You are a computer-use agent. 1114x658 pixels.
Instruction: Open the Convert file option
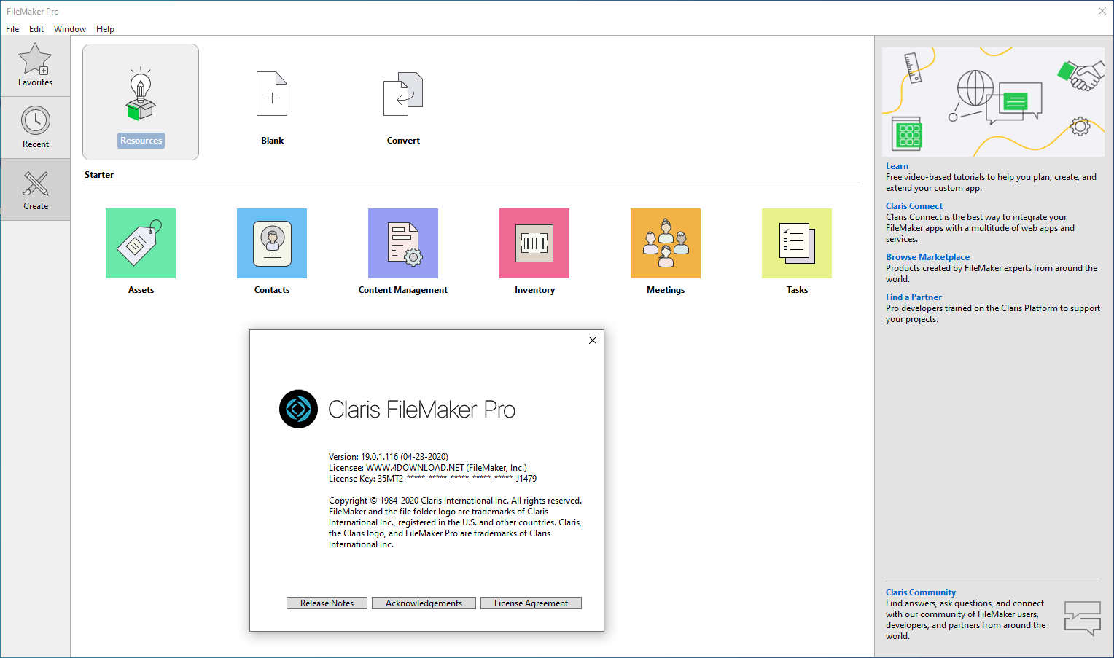coord(402,106)
